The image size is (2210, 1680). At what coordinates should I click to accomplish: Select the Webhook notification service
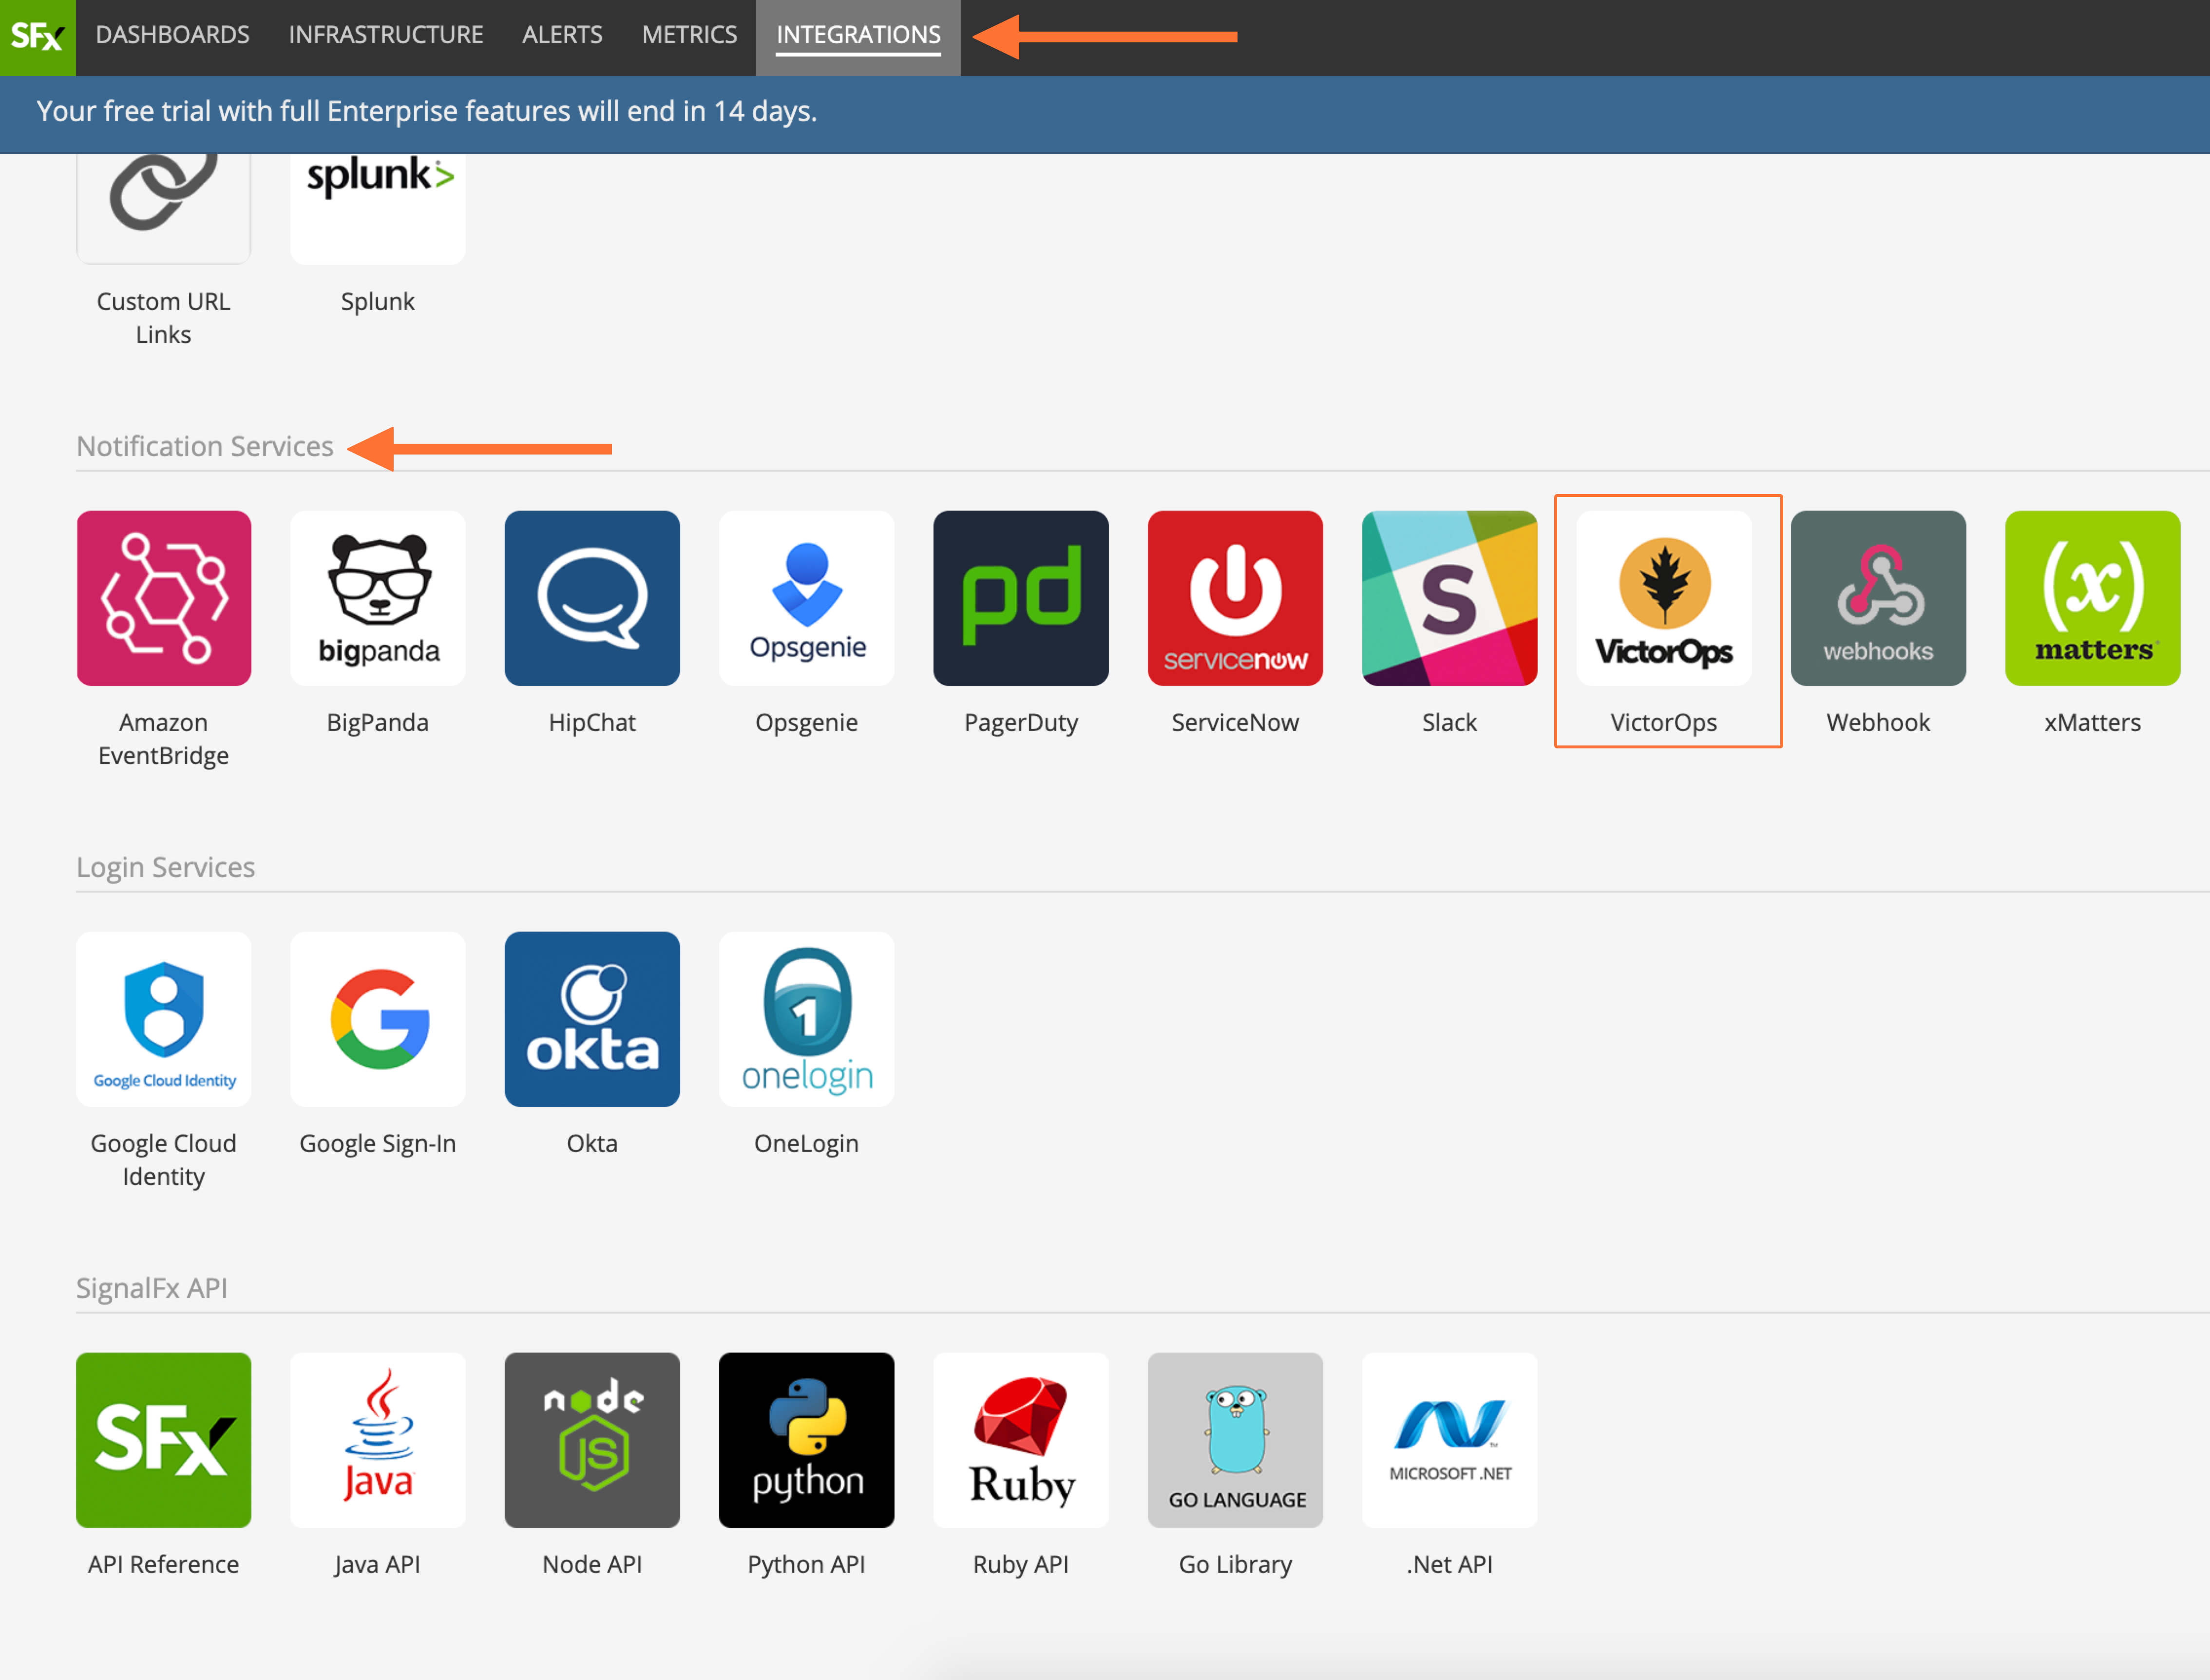[x=1878, y=598]
